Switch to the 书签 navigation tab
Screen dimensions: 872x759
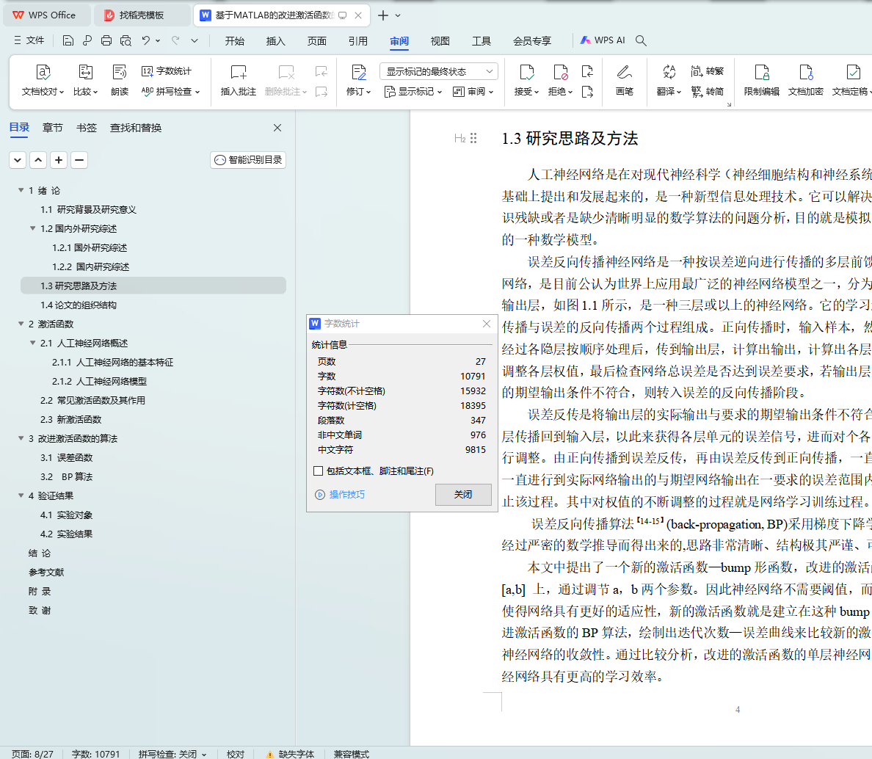[86, 128]
